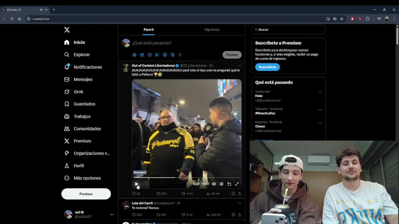Repost the post with 234 reposts
This screenshot has width=399, height=224.
[161, 194]
